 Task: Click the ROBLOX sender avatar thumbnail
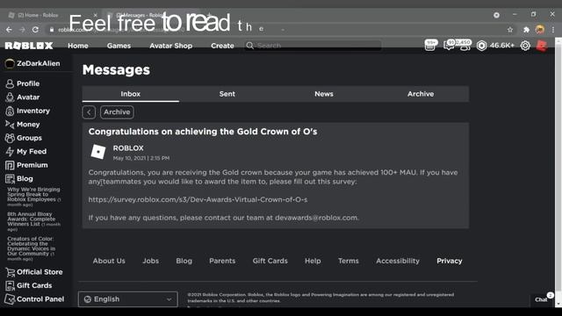pos(98,152)
